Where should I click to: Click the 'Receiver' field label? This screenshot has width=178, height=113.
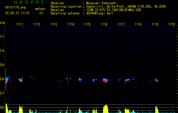click(x=57, y=10)
